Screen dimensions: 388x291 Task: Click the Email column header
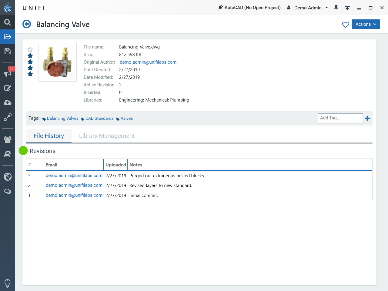pos(74,165)
